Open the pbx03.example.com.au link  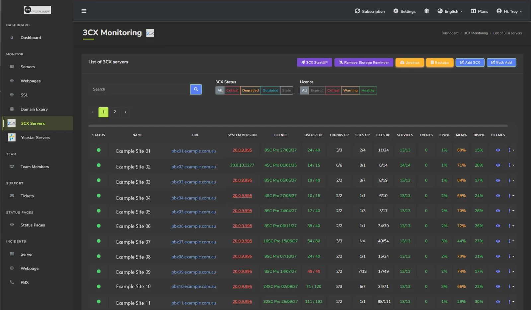tap(193, 182)
